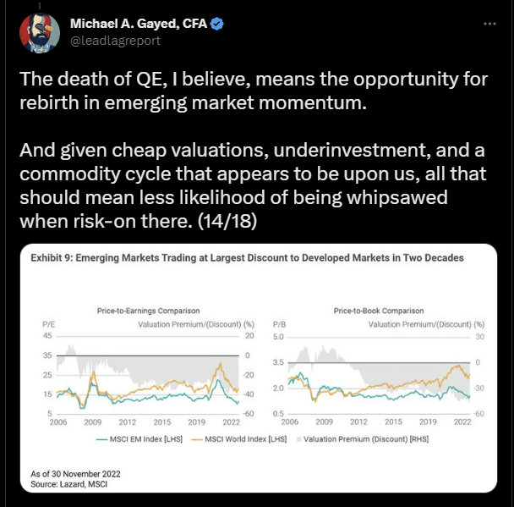Click the As of 30 November 2022 note
This screenshot has width=514, height=507.
(75, 474)
